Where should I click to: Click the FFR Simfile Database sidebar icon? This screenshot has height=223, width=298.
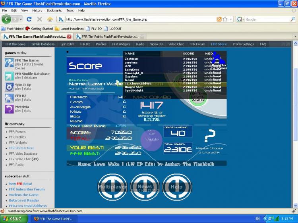click(x=9, y=76)
